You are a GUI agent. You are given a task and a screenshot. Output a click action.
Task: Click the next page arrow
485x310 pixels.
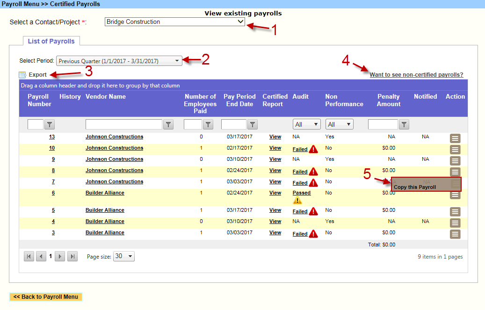[60, 256]
